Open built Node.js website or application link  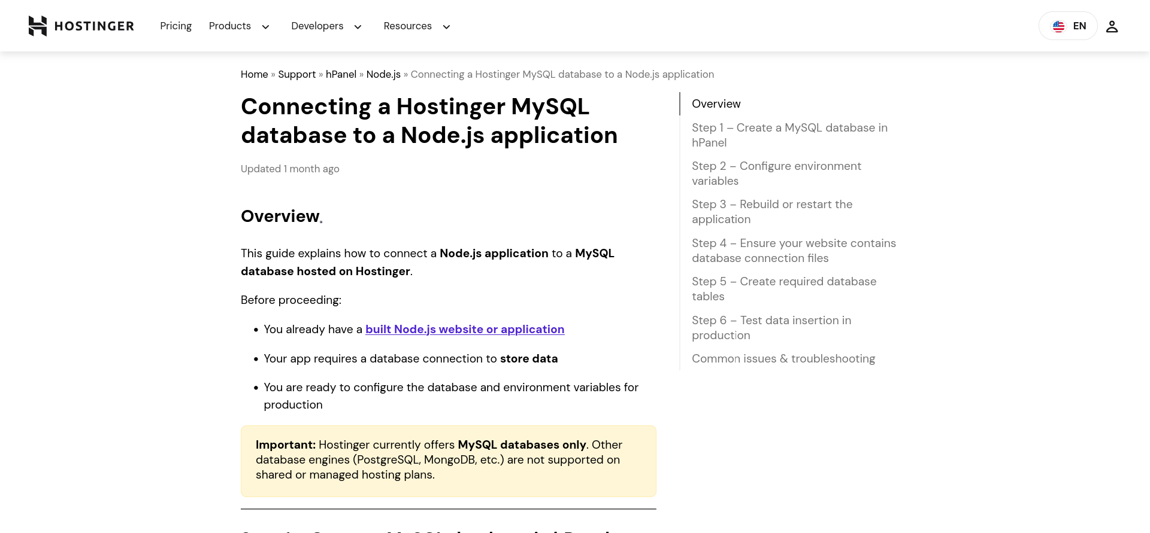tap(465, 329)
